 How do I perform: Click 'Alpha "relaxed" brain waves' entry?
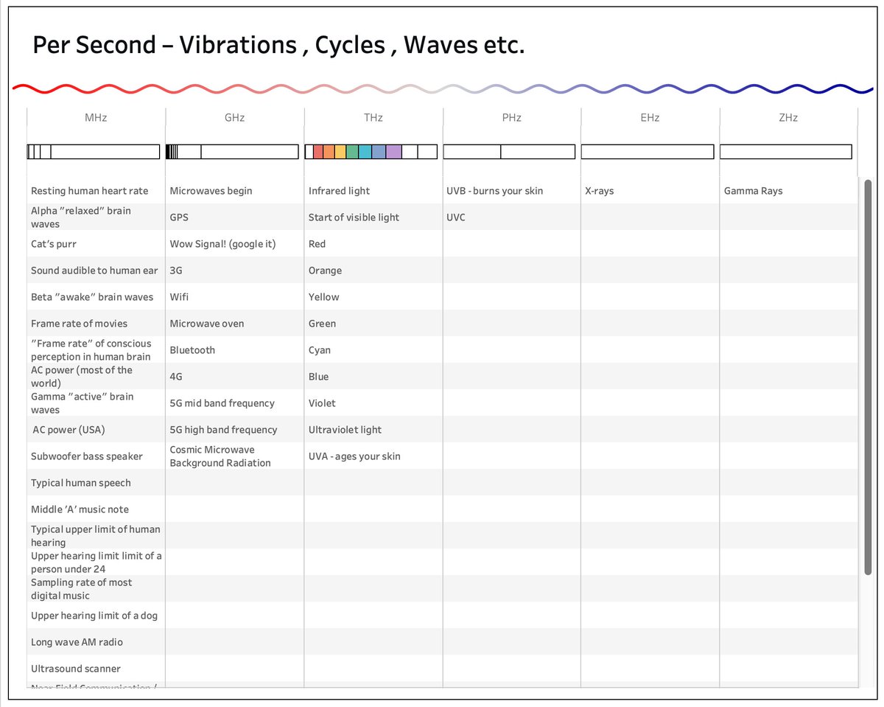(x=81, y=217)
